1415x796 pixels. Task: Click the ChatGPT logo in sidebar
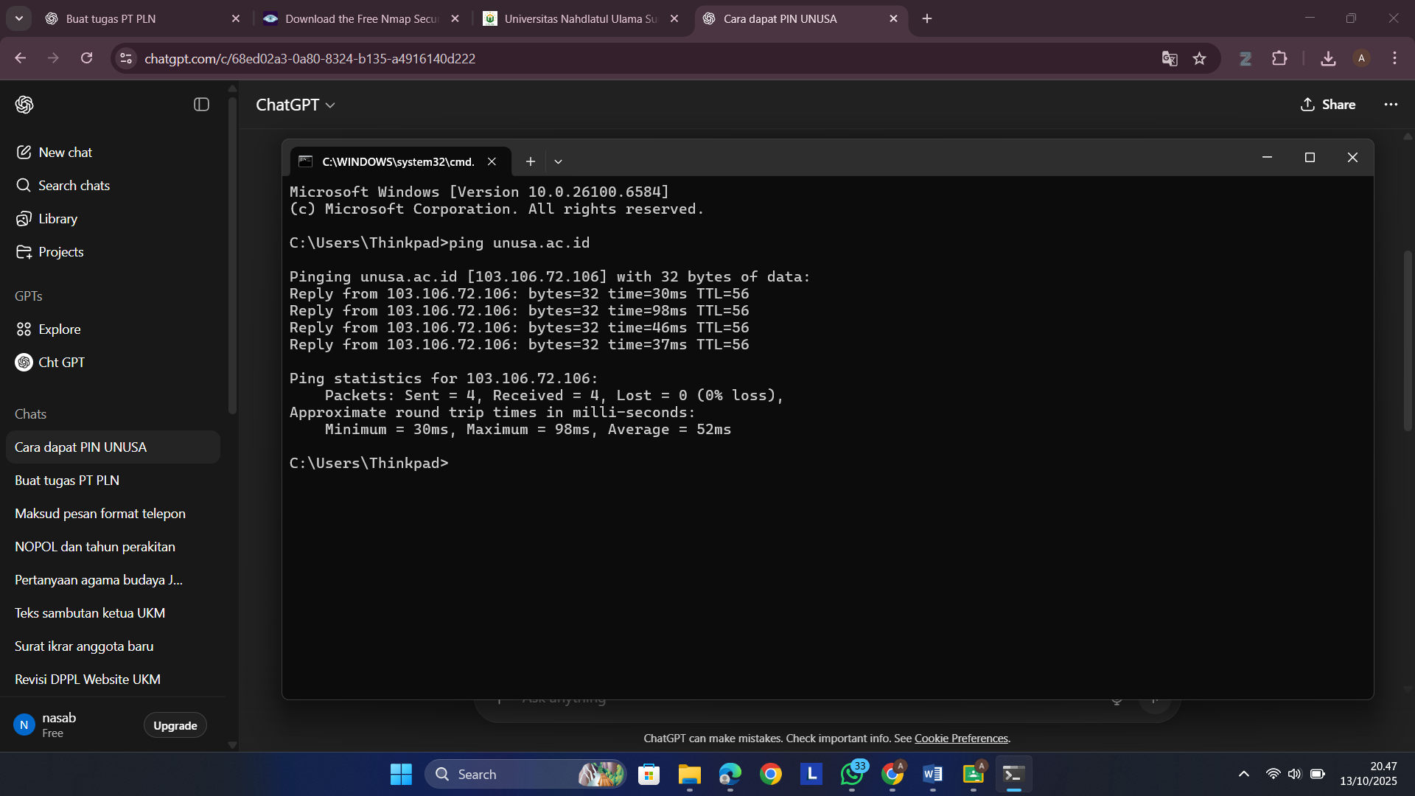pyautogui.click(x=24, y=105)
